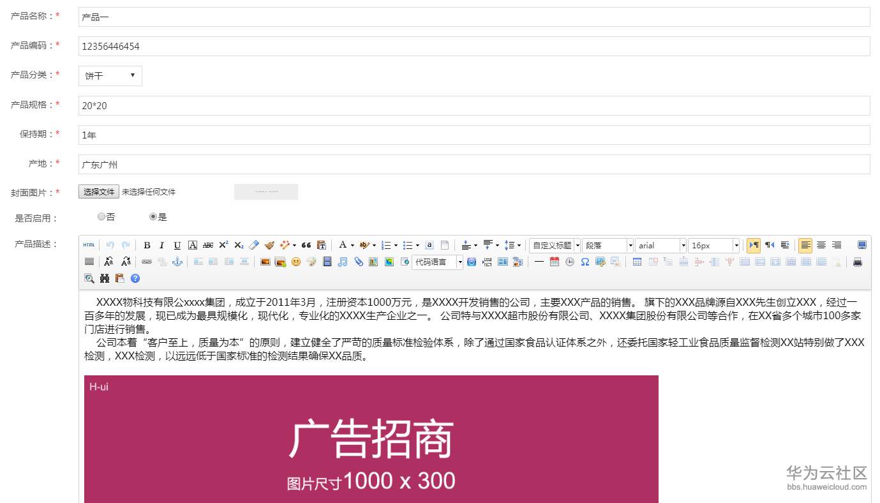This screenshot has height=503, width=880.
Task: Click gray button beside file chooser
Action: point(266,191)
